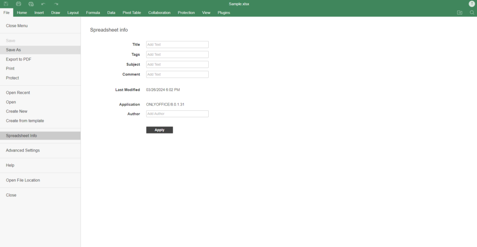This screenshot has width=477, height=247.
Task: Open the Formula tab
Action: [x=93, y=13]
